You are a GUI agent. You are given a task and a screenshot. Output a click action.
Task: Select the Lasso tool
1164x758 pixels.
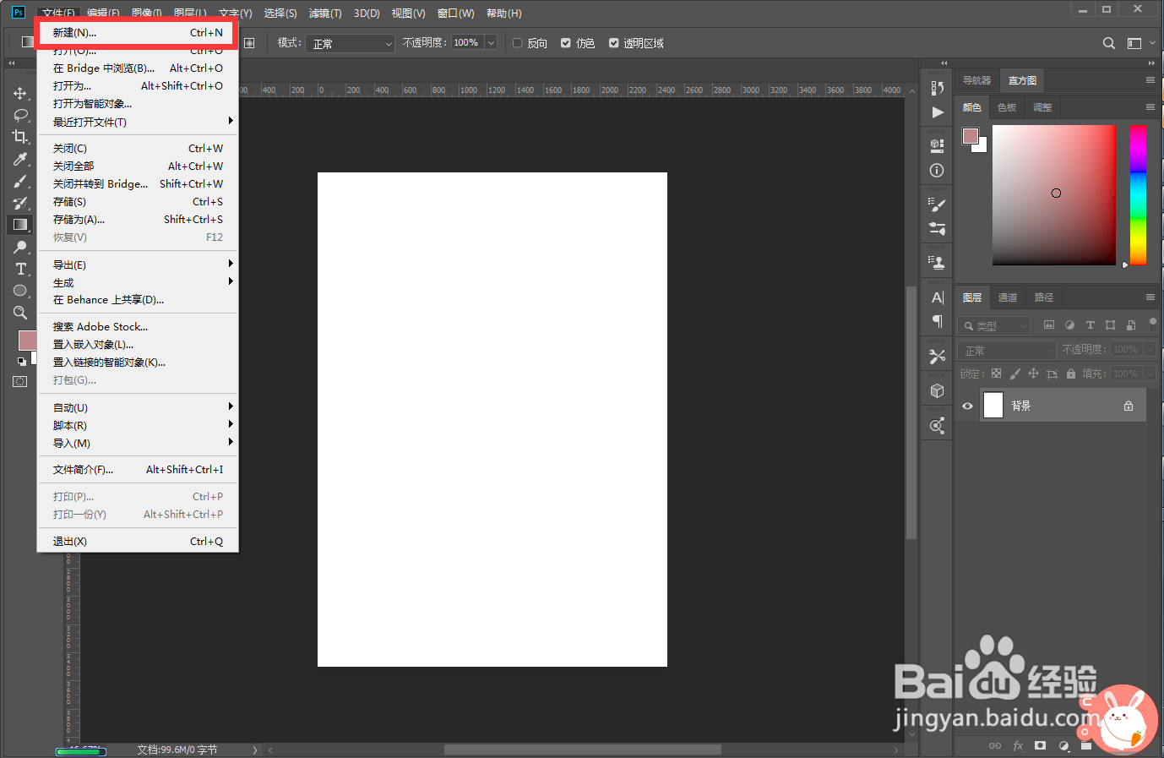click(20, 115)
